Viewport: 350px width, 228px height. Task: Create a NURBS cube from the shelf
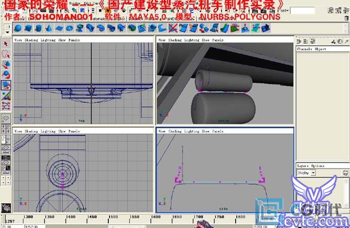[x=28, y=28]
